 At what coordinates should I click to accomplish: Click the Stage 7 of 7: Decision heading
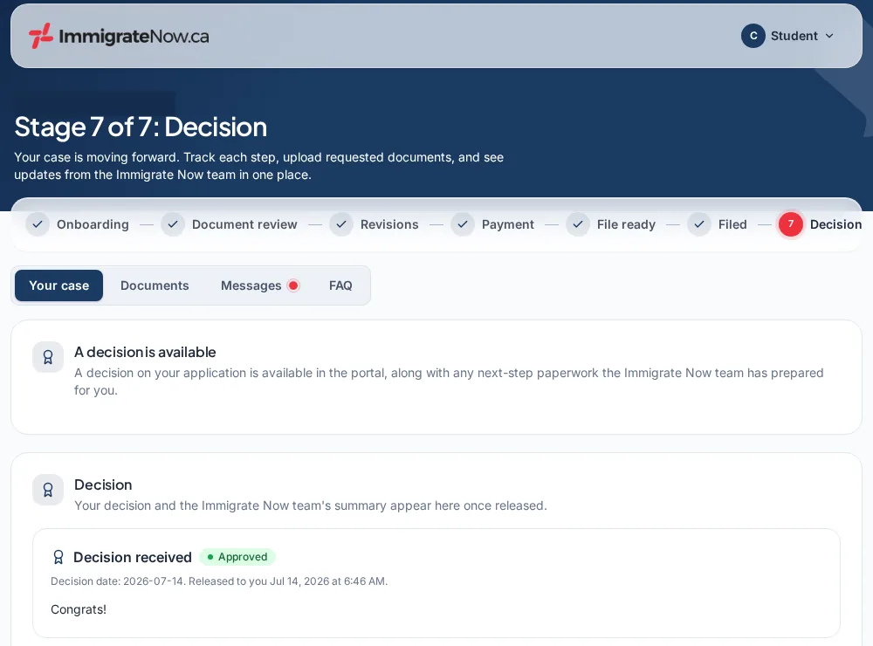pos(141,127)
